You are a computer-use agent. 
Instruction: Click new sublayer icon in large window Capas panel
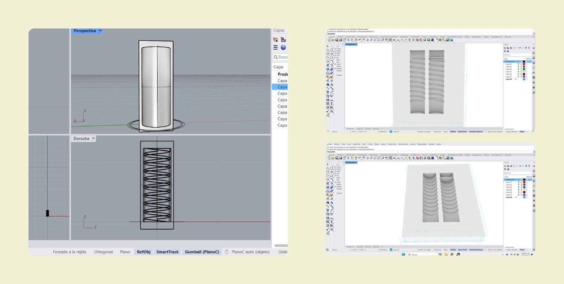click(283, 40)
